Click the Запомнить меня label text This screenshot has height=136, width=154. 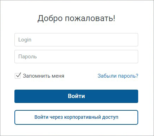44,76
